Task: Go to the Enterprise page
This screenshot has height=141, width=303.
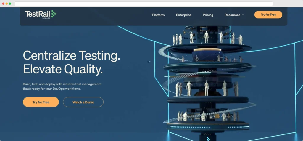Action: [184, 15]
